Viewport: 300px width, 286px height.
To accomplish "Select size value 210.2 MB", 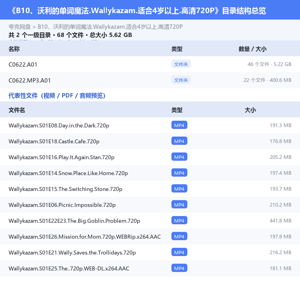I will 280,204.
